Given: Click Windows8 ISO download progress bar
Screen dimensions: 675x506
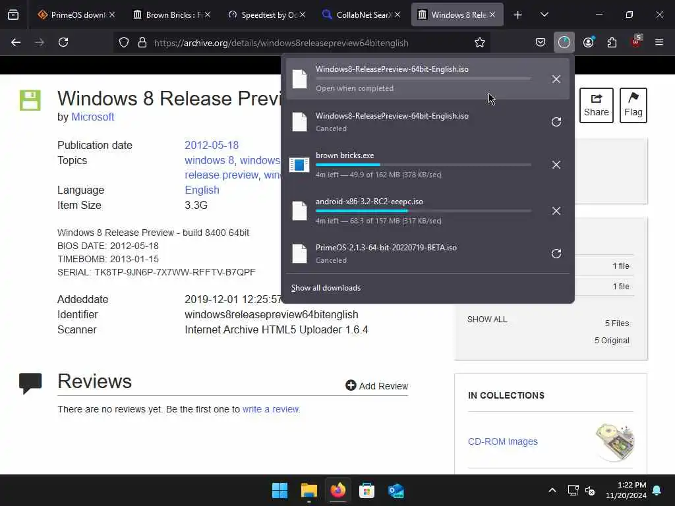Looking at the screenshot, I should 423,79.
